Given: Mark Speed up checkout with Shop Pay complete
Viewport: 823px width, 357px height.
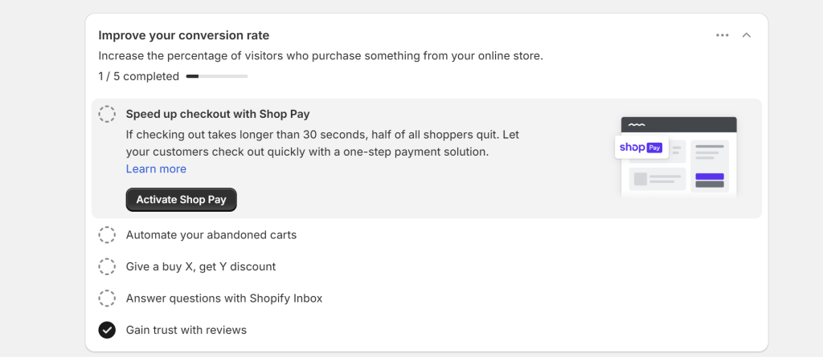Looking at the screenshot, I should point(107,114).
